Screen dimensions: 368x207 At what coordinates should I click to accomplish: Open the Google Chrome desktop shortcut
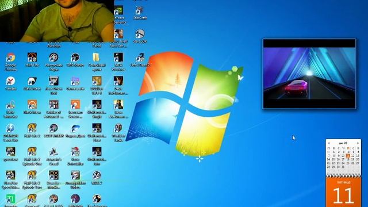click(x=10, y=62)
